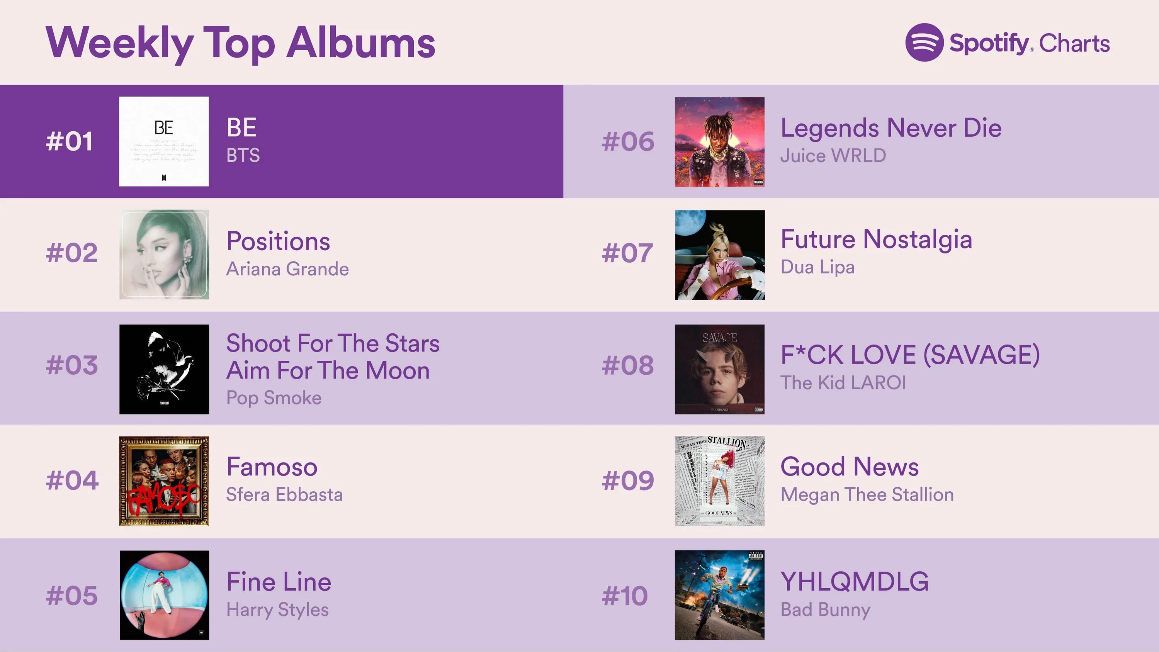Select the Harry Styles artist name
Image resolution: width=1159 pixels, height=652 pixels.
[277, 610]
